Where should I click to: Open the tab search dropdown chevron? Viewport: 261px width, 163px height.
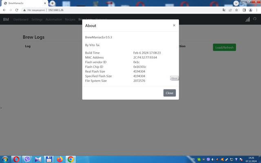pos(236,3)
